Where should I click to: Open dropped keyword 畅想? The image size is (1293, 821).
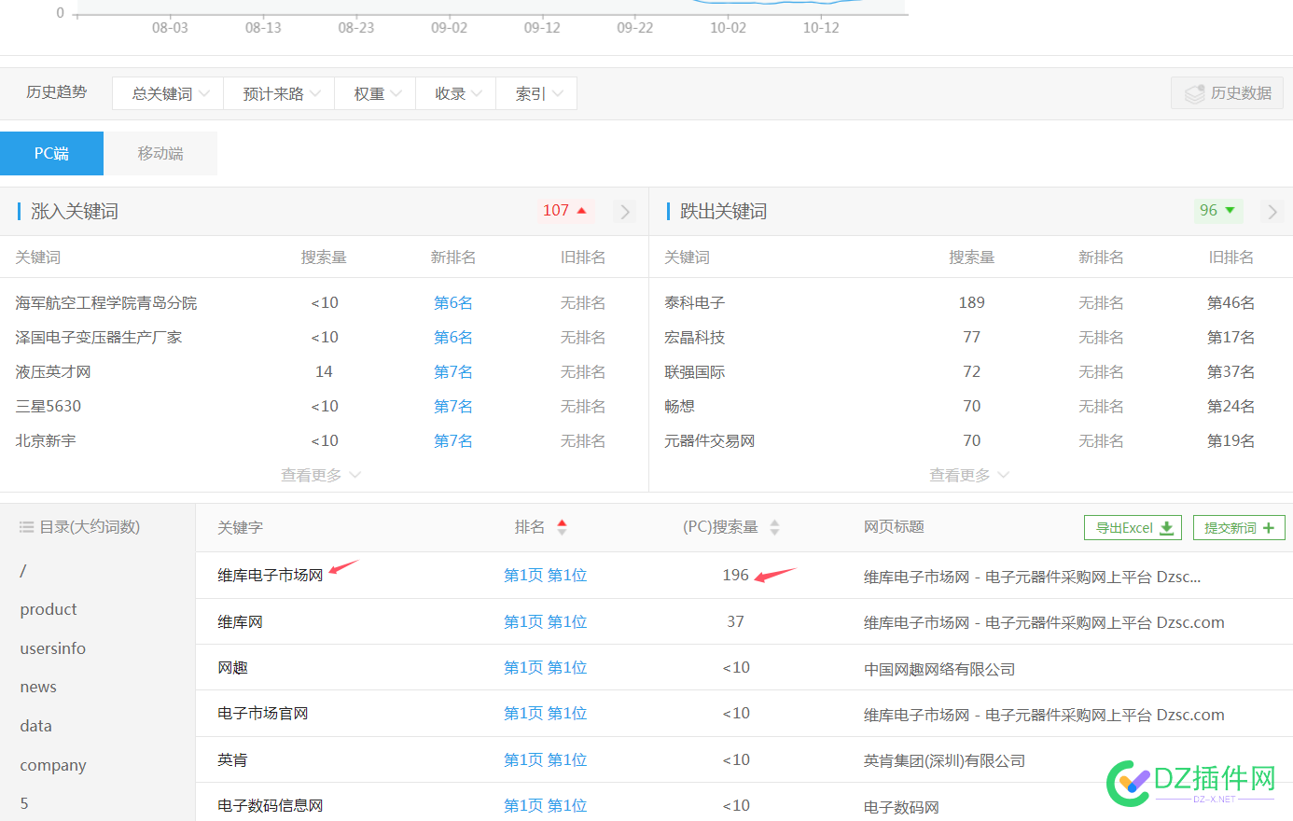(679, 407)
